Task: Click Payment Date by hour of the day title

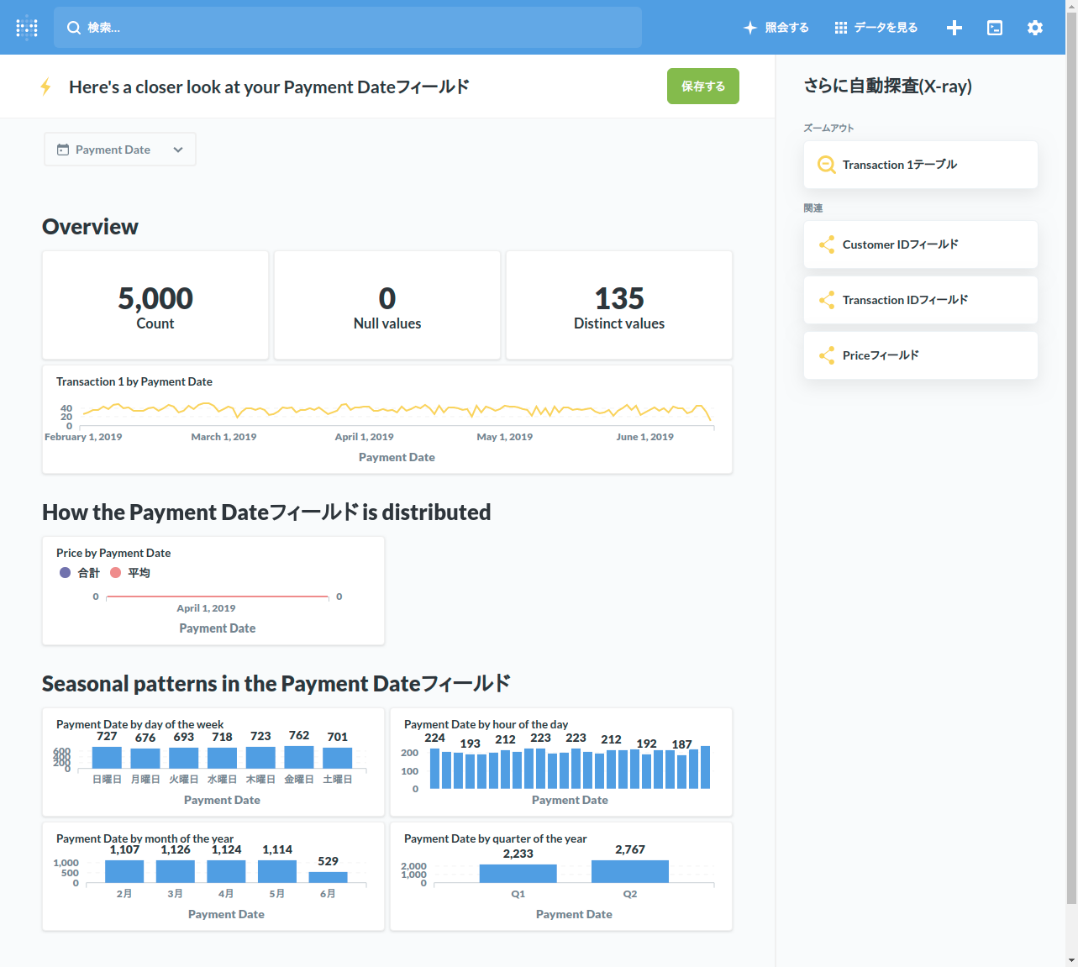Action: [486, 724]
